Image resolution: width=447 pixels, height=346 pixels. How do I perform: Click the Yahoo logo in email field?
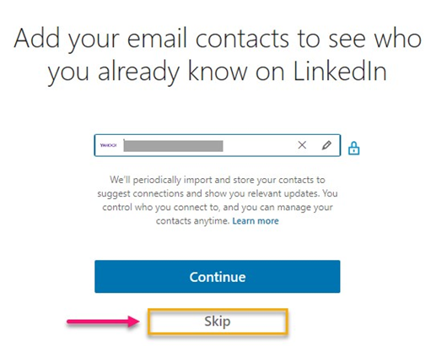tap(108, 145)
